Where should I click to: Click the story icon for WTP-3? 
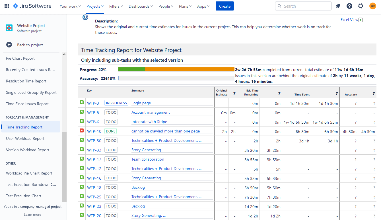tap(82, 102)
